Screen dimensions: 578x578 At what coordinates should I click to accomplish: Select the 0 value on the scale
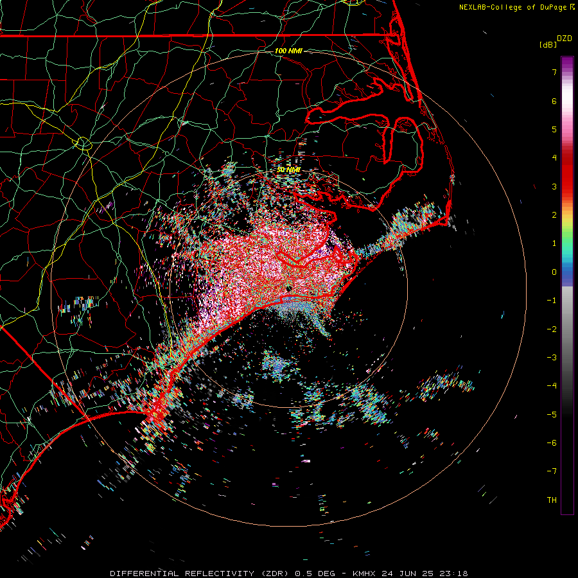(x=554, y=272)
